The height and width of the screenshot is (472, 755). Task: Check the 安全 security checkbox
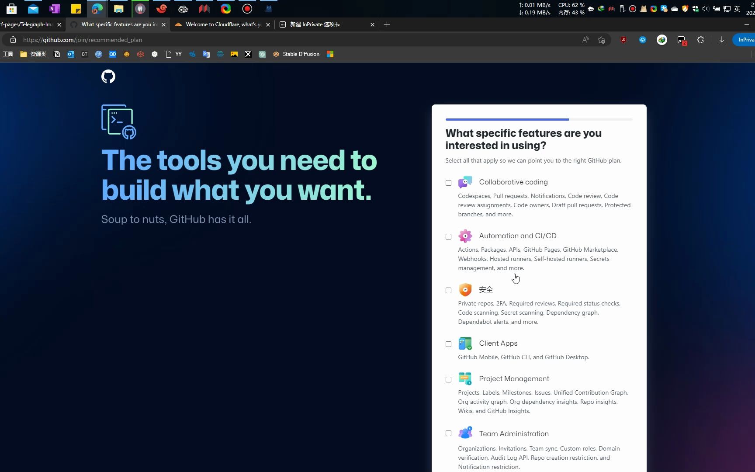pos(448,290)
